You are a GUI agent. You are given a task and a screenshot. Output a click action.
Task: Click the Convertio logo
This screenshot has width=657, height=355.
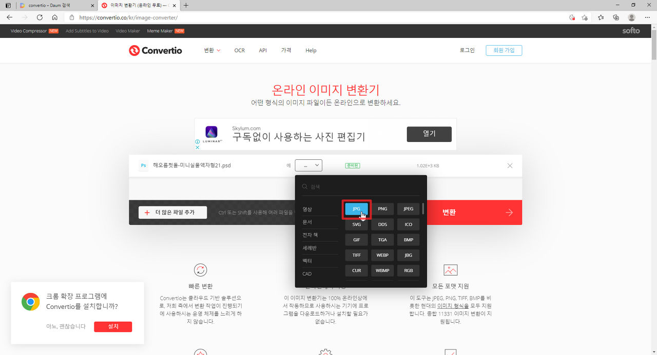(156, 50)
